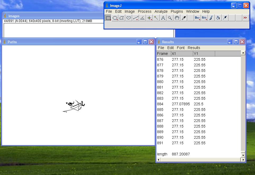
Task: Open the More Tools >> switcher
Action: pyautogui.click(x=245, y=18)
